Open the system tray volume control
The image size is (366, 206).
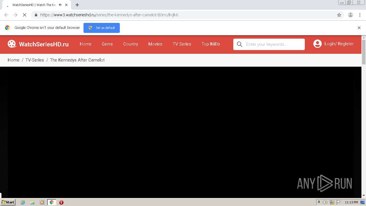[x=325, y=202]
